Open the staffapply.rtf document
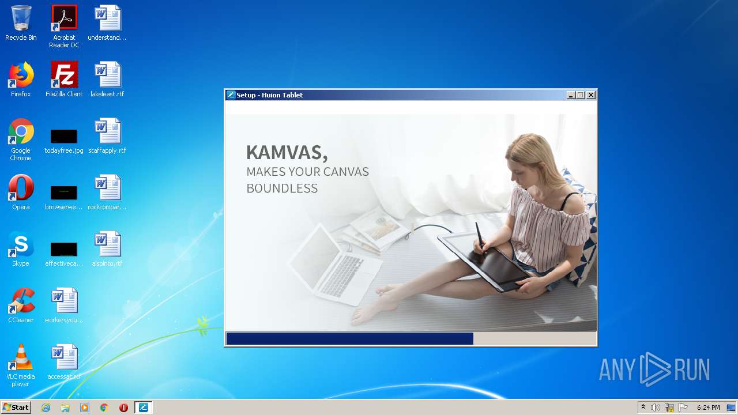Viewport: 738px width, 415px height. coord(107,136)
